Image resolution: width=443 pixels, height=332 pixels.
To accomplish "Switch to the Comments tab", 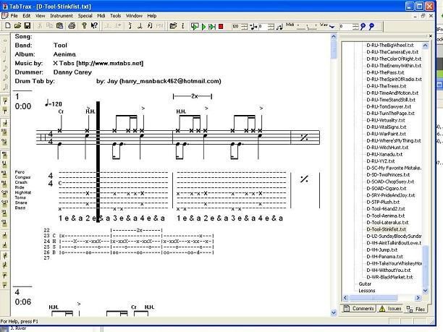I will [x=359, y=309].
